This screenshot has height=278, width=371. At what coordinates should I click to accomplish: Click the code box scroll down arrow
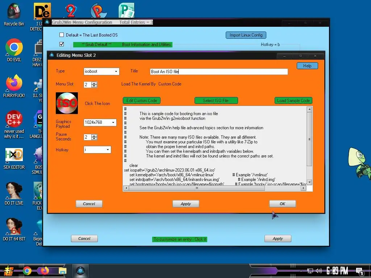coord(309,182)
